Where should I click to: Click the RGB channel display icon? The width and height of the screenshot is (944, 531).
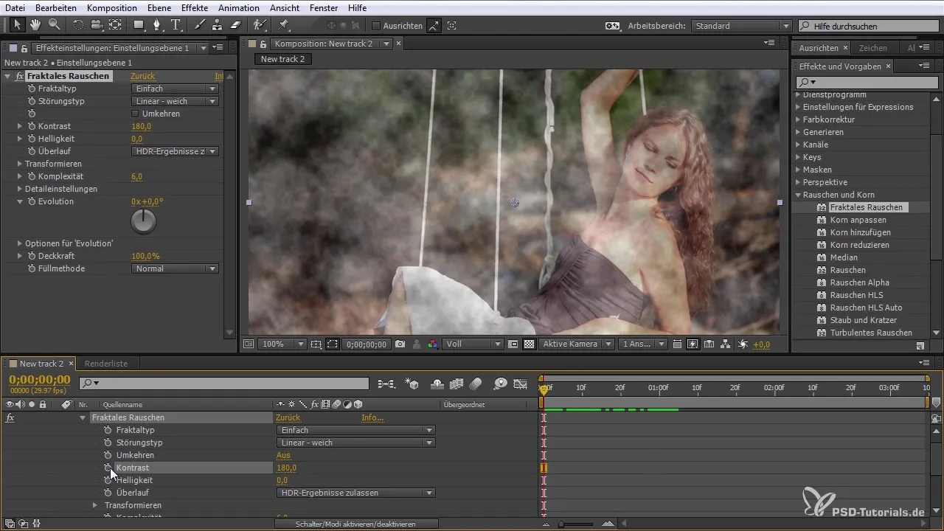[x=433, y=344]
